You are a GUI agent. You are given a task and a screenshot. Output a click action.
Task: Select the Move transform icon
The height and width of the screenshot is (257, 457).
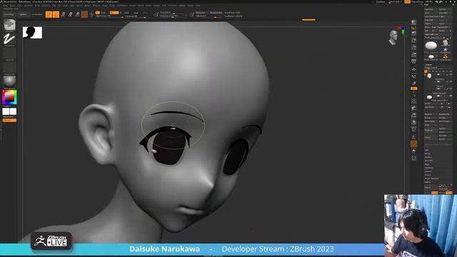pyautogui.click(x=63, y=14)
